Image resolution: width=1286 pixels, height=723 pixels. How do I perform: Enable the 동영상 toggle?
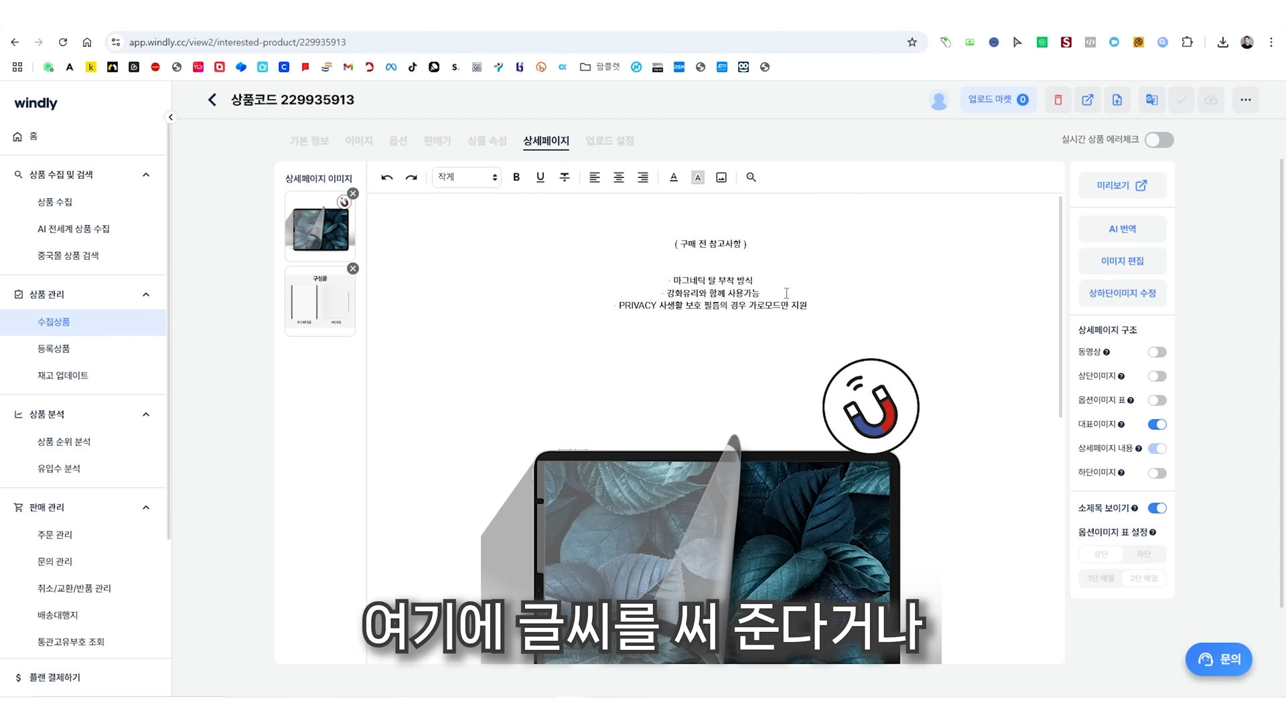1157,352
